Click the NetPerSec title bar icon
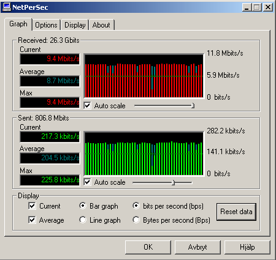276x260 pixels. pyautogui.click(x=7, y=7)
